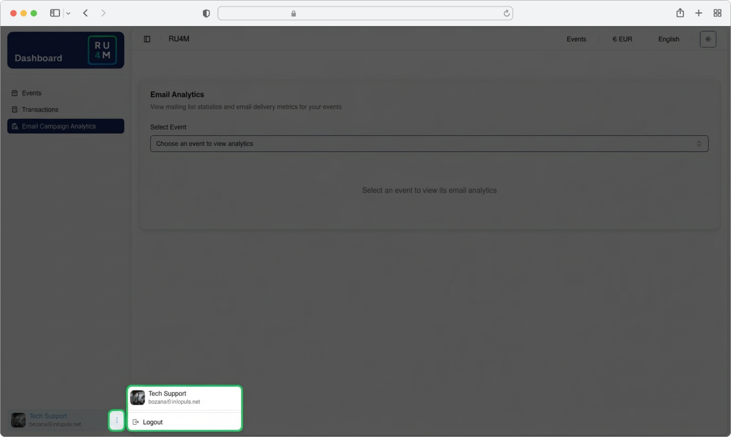
Task: Click Logout in the user popup
Action: point(153,422)
